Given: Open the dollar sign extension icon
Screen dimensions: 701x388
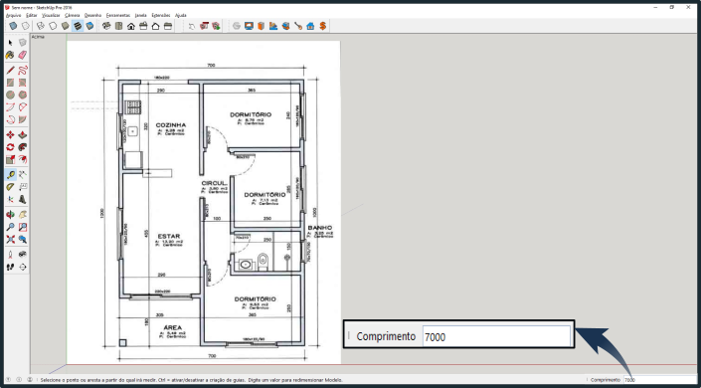Looking at the screenshot, I should [323, 26].
